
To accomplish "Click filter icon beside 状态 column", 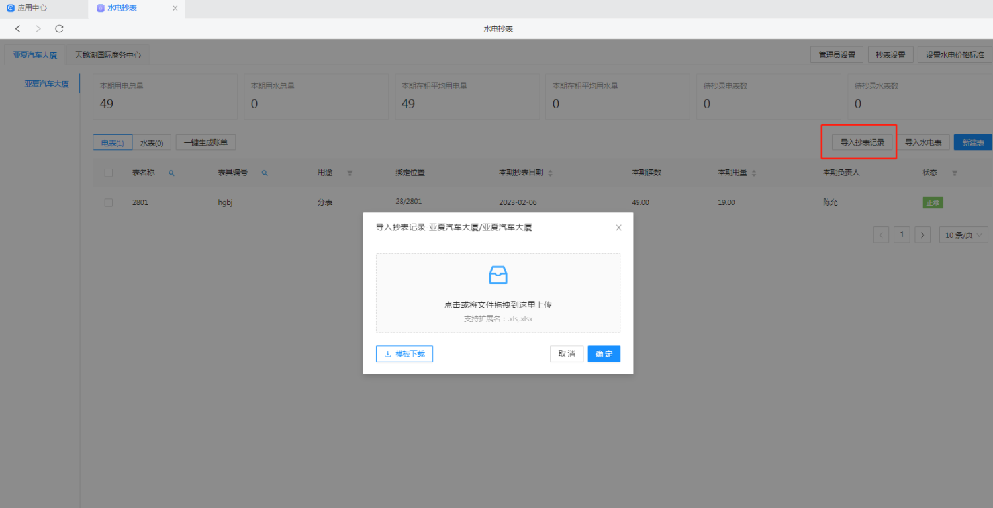I will 954,173.
